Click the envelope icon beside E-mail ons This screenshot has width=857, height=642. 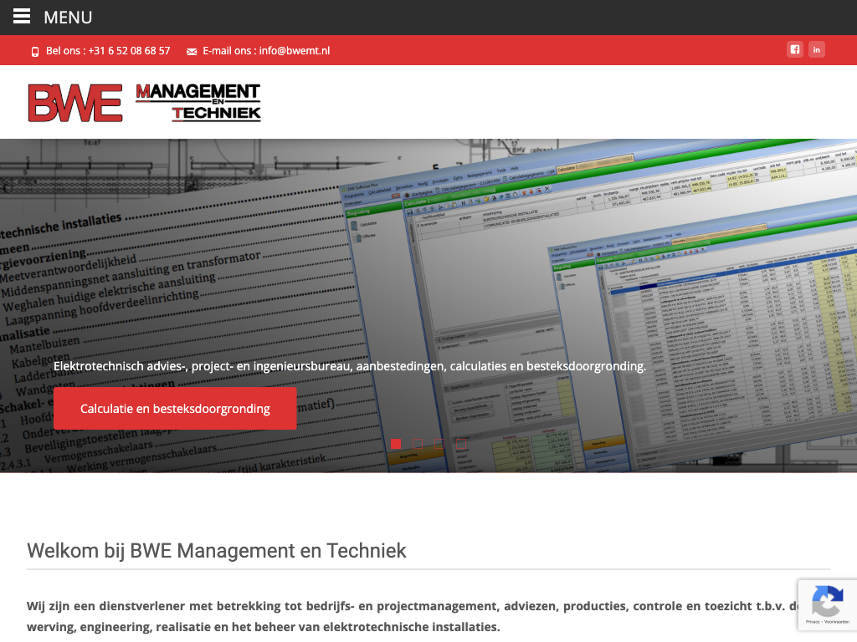(192, 51)
